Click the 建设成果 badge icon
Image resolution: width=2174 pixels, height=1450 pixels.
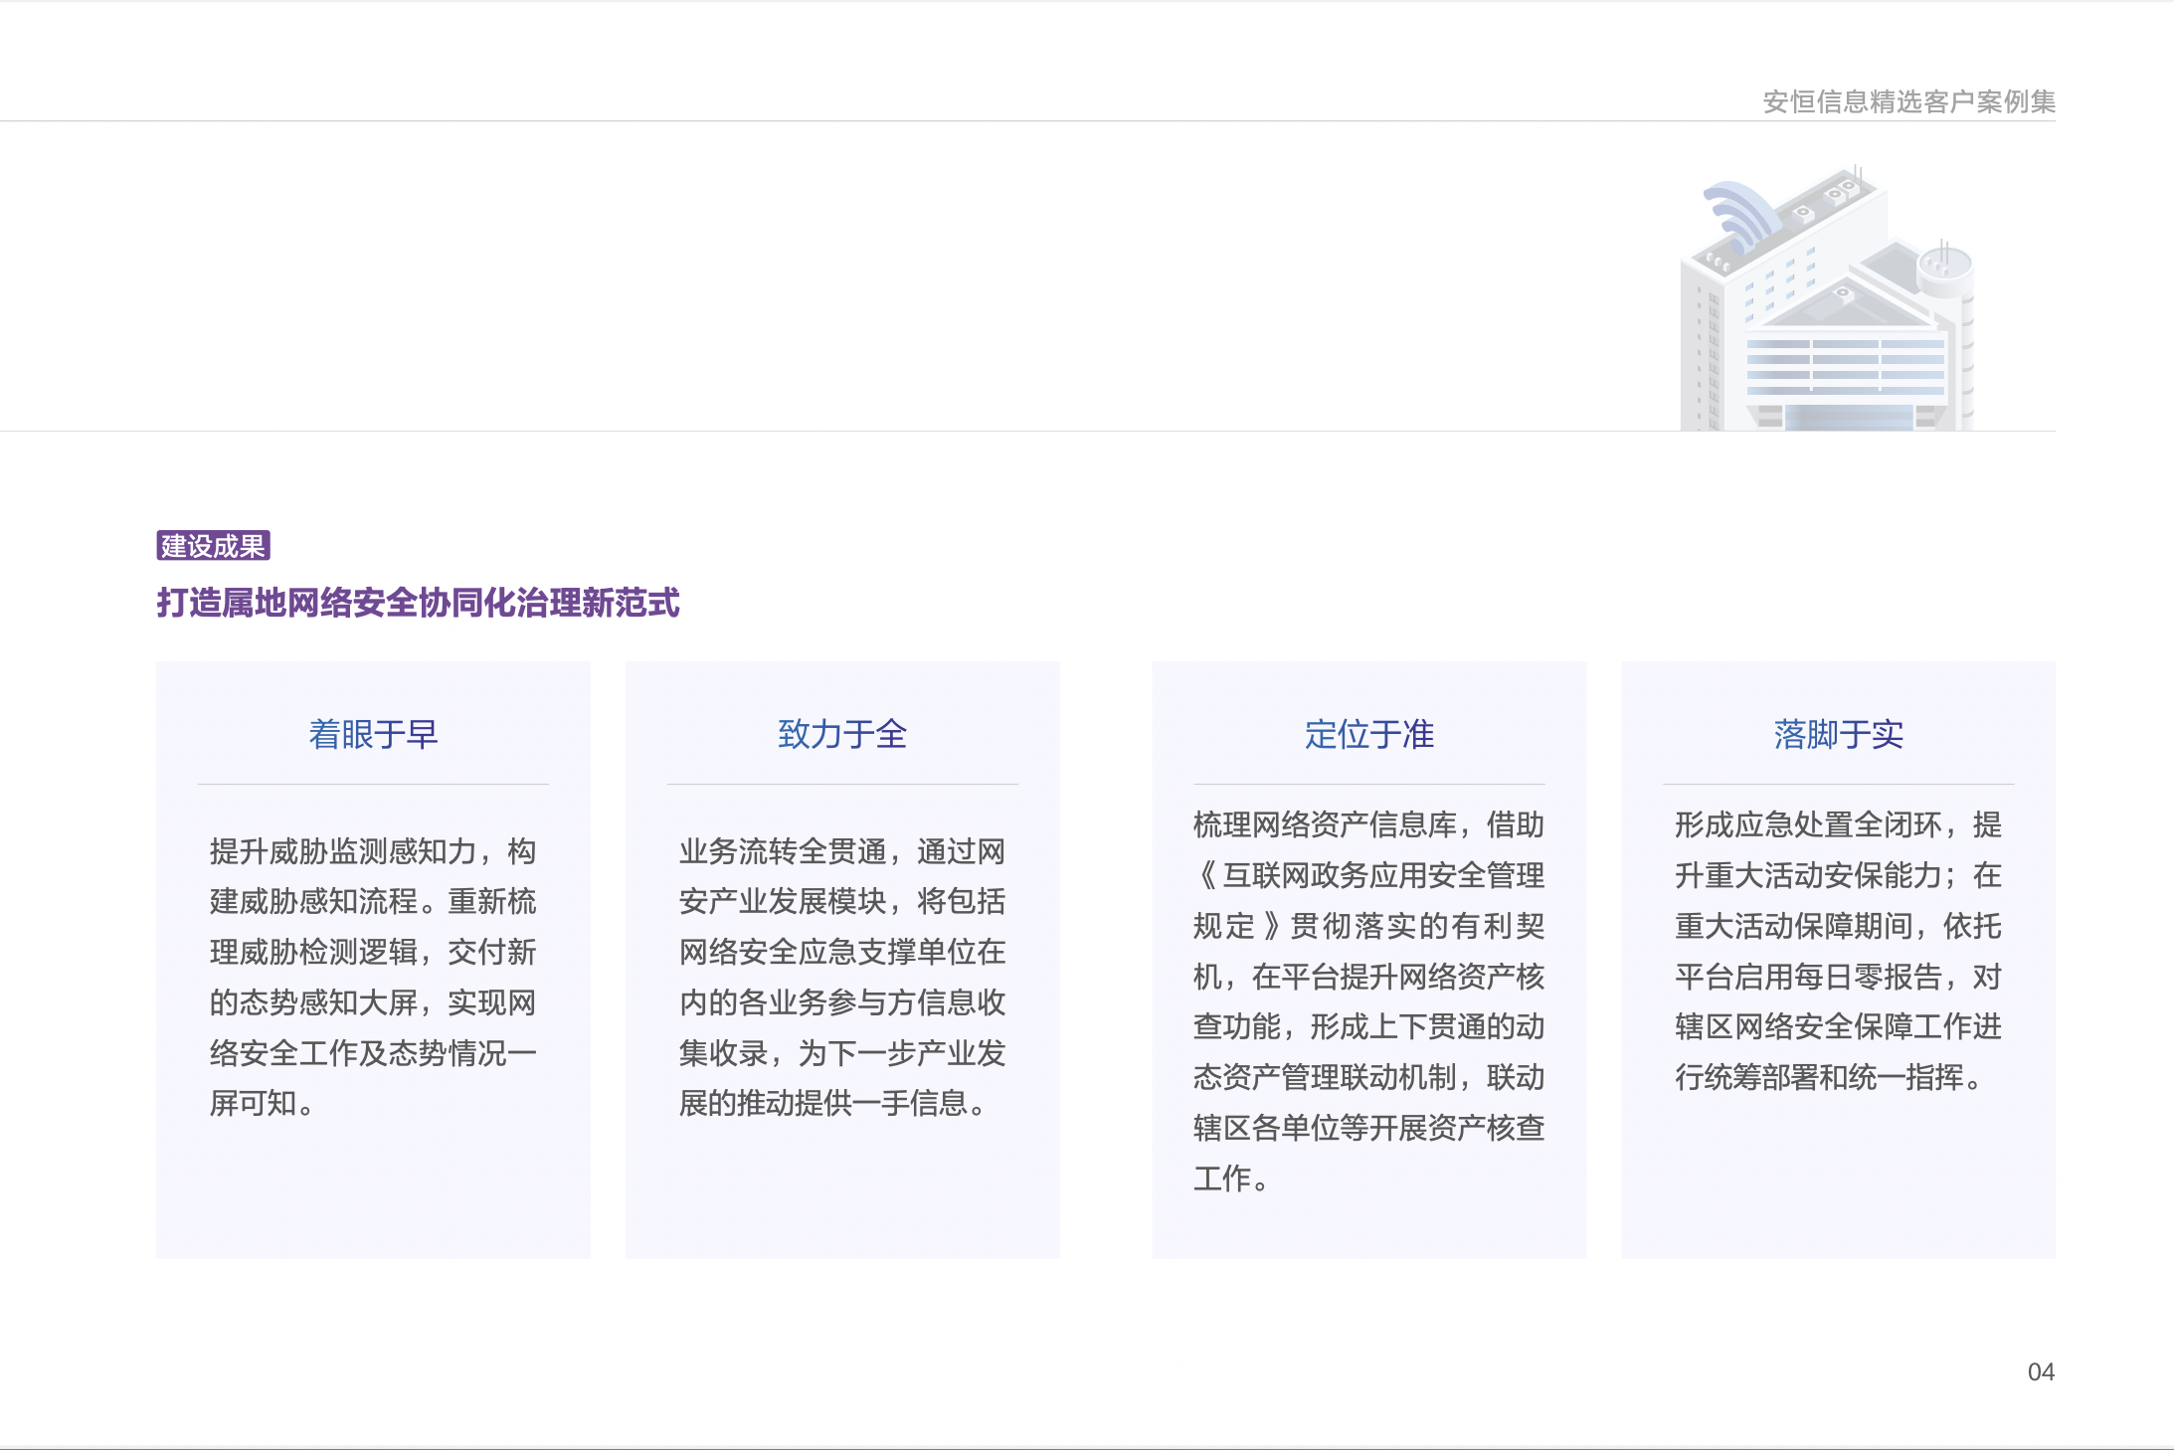216,545
